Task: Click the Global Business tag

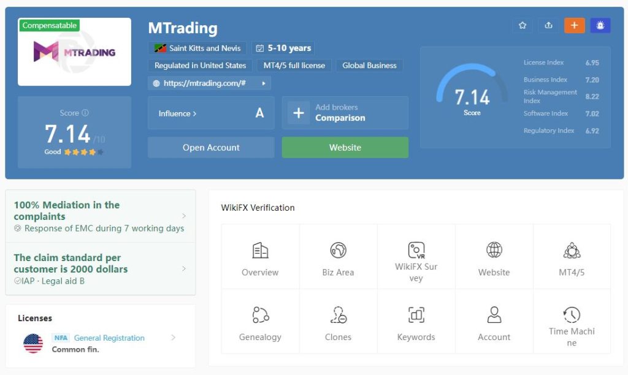Action: pyautogui.click(x=369, y=65)
